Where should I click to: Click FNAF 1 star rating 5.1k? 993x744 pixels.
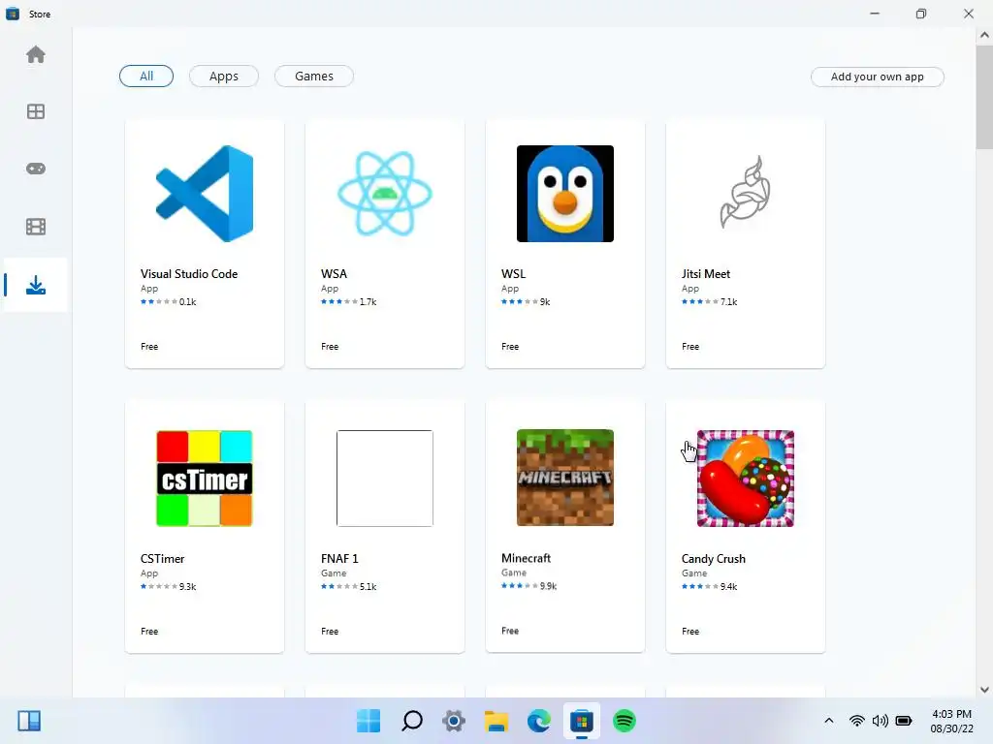click(x=348, y=586)
